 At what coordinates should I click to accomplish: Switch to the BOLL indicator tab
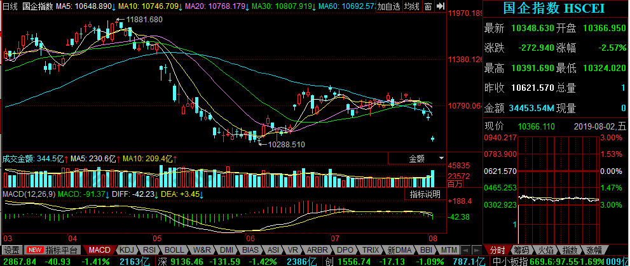[175, 249]
